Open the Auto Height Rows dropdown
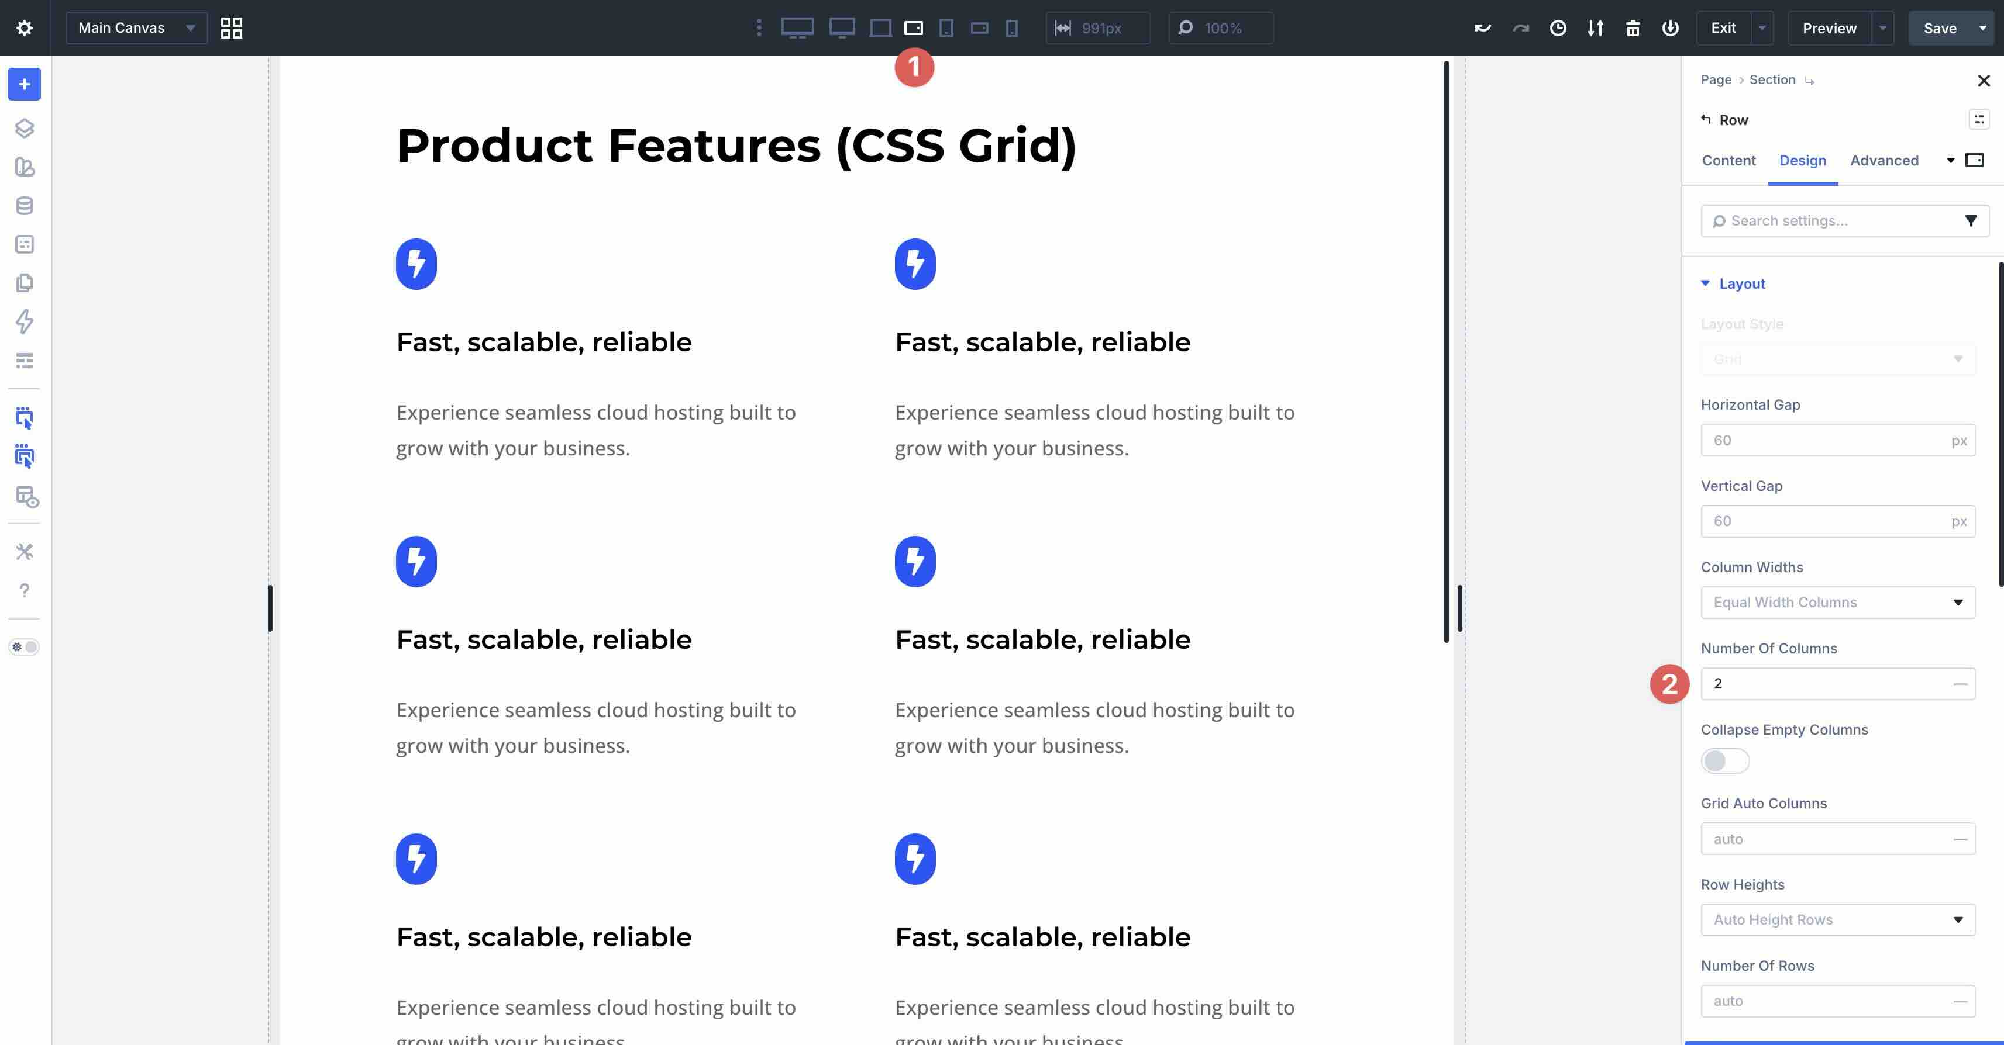This screenshot has height=1045, width=2004. tap(1837, 919)
